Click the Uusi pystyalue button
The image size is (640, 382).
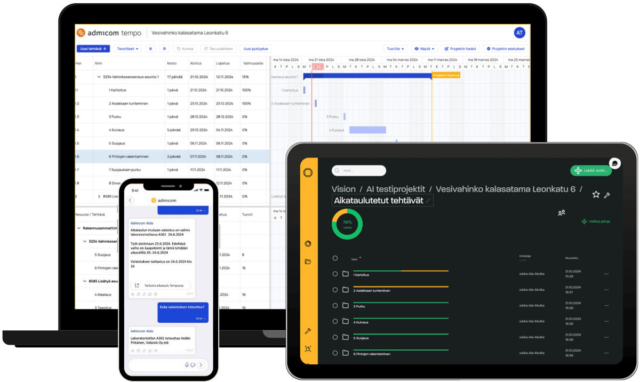(x=255, y=49)
